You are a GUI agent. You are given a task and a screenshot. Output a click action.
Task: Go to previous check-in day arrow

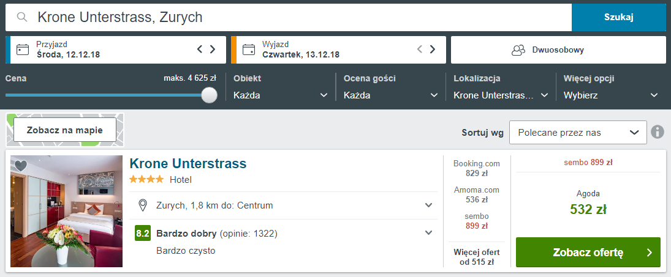coord(199,50)
